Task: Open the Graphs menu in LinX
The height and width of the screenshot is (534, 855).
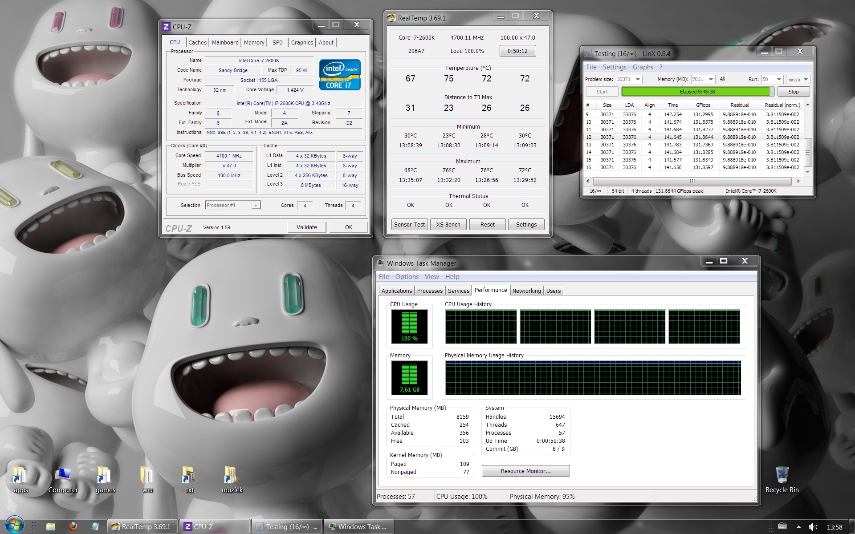Action: [x=643, y=67]
